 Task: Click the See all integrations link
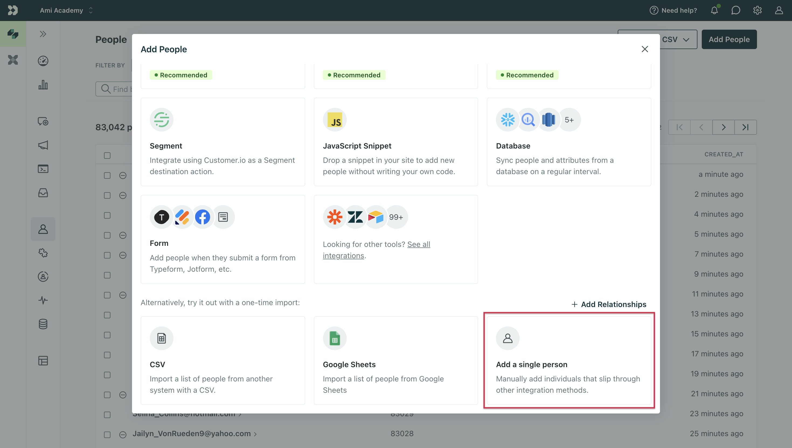click(x=376, y=250)
